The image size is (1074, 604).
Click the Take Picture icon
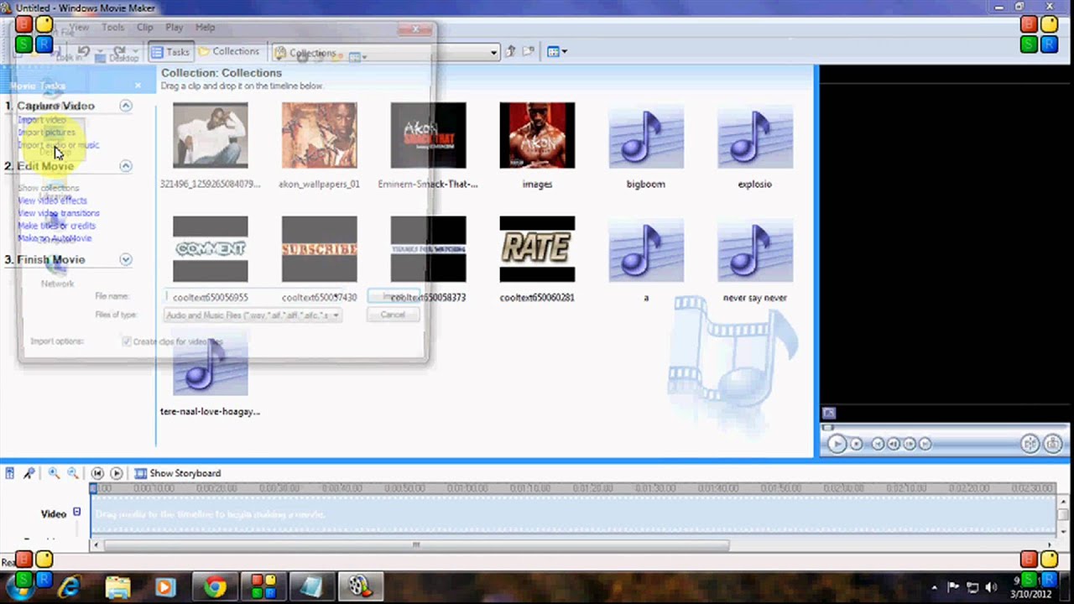pyautogui.click(x=1051, y=444)
